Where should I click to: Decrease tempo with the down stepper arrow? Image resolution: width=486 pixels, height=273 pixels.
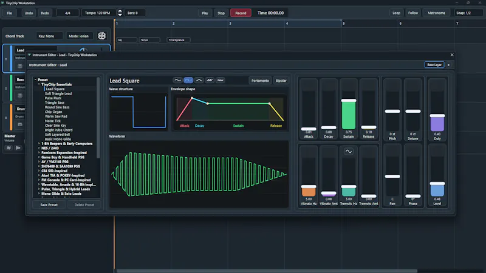[x=120, y=15]
